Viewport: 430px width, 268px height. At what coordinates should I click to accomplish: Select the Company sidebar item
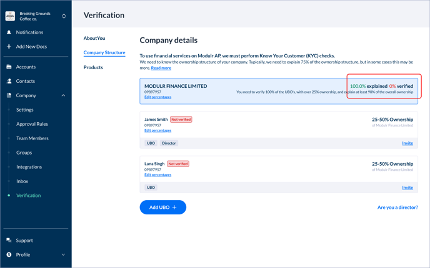(x=26, y=95)
